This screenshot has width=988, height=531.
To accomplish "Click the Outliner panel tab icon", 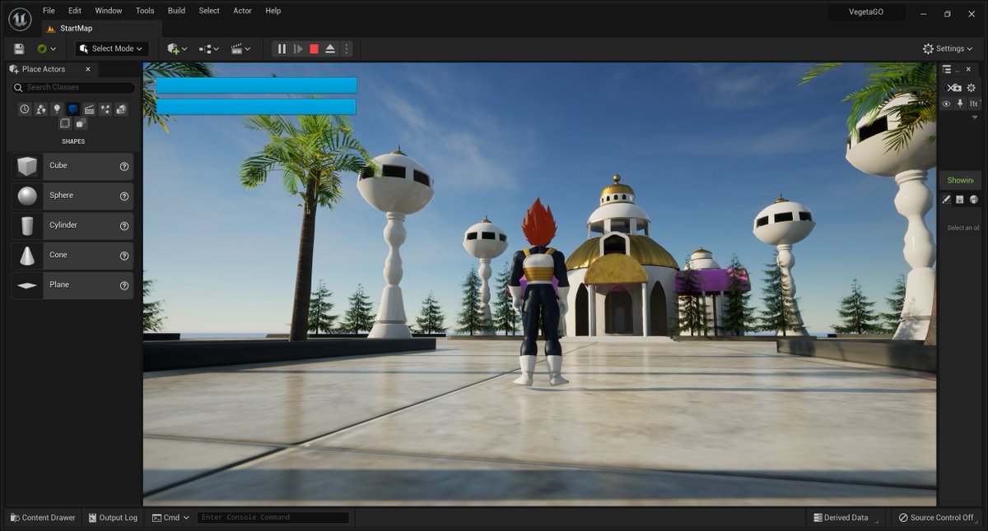I will click(947, 70).
